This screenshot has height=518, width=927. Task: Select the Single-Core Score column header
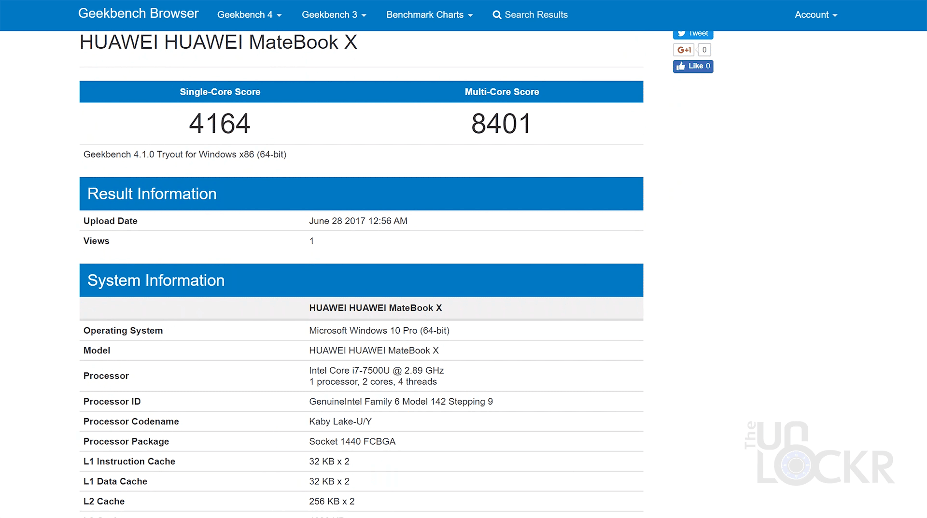click(x=220, y=92)
